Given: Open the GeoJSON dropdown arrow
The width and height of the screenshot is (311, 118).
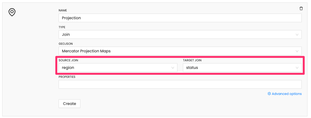Looking at the screenshot, I should point(297,51).
